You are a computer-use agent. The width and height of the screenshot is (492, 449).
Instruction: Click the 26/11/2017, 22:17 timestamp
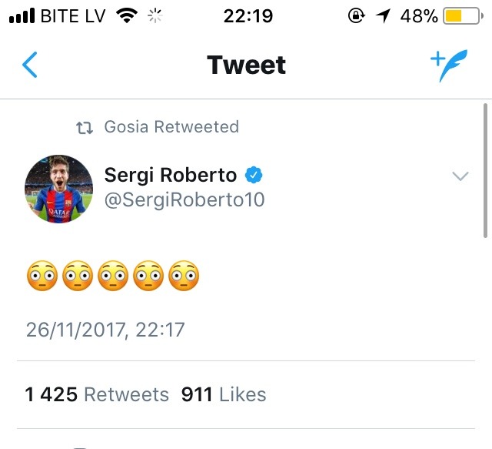pyautogui.click(x=105, y=330)
